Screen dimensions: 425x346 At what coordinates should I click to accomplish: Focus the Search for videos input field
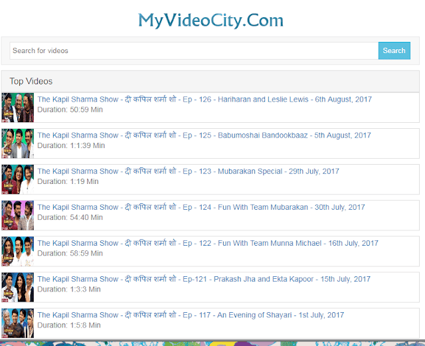pos(194,50)
